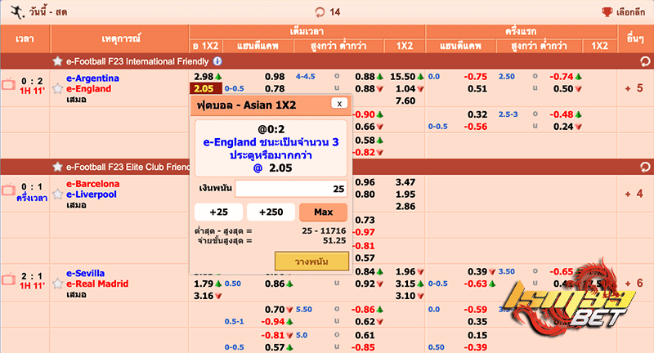654x353 pixels.
Task: Open info icon beside International Friendly
Action: (x=217, y=61)
